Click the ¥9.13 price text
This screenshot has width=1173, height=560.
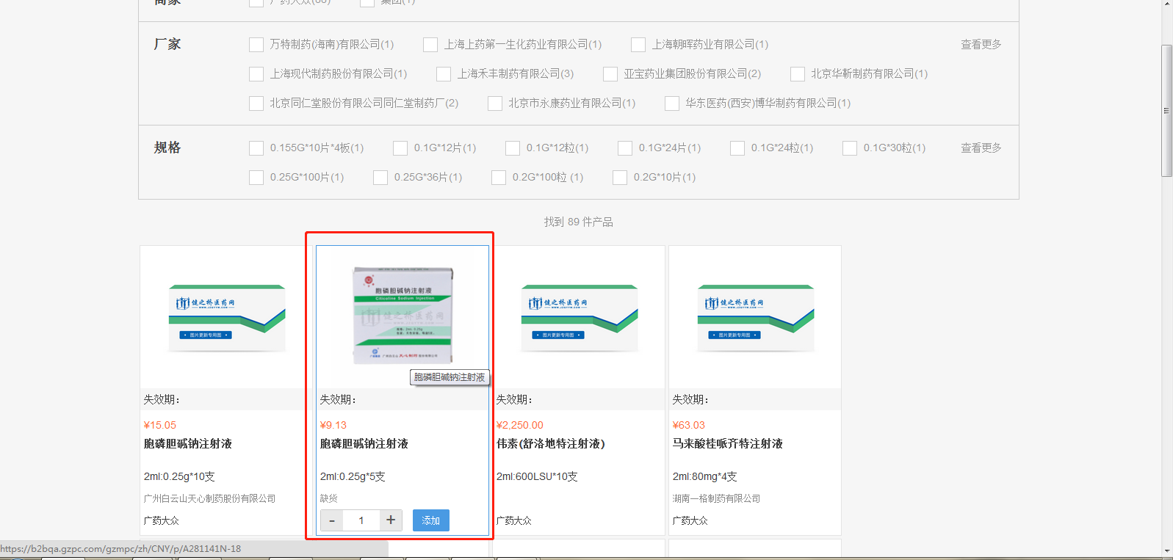tap(333, 425)
